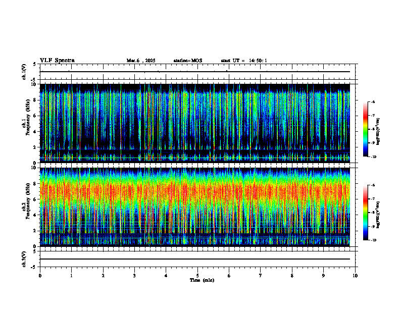Click the "ch.3(V)" axis label
Screen dimensions: 400x309
(24, 259)
